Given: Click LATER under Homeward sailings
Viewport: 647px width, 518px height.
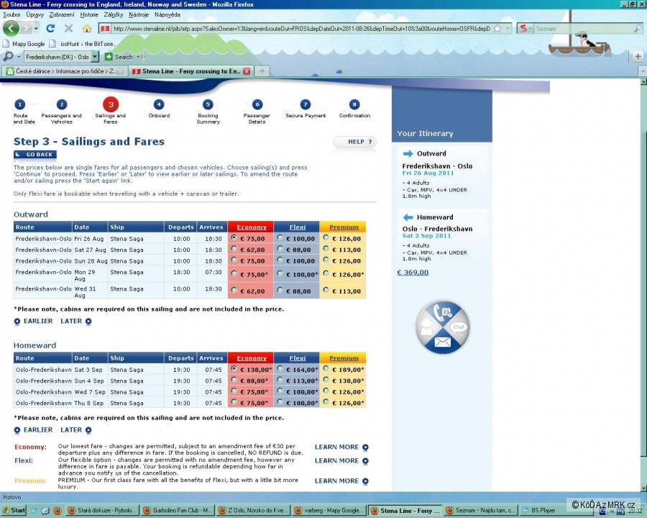Looking at the screenshot, I should click(76, 430).
